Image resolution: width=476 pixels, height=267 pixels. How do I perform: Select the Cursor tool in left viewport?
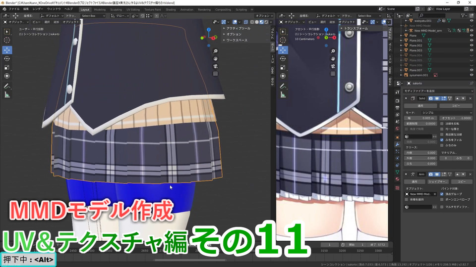tap(7, 40)
